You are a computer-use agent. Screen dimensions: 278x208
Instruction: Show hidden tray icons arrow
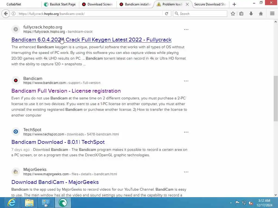[x=231, y=203]
